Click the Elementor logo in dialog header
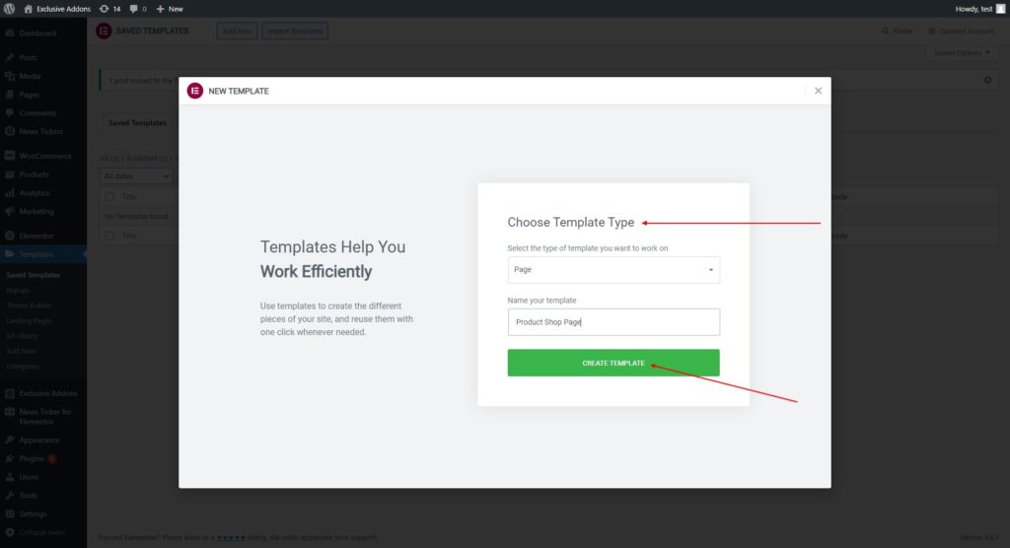The height and width of the screenshot is (548, 1010). pos(195,91)
